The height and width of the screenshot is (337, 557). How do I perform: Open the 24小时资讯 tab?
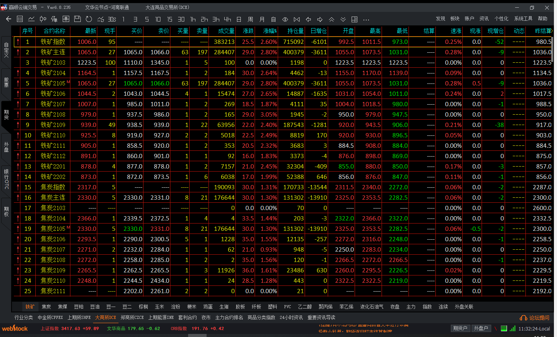[291, 317]
